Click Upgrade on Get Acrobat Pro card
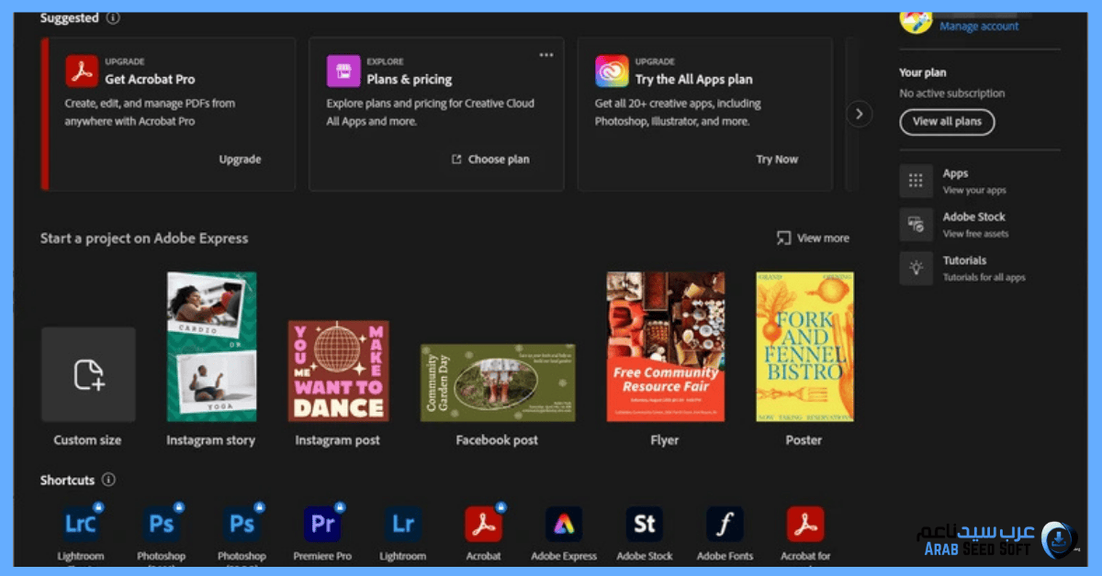Image resolution: width=1102 pixels, height=576 pixels. (x=240, y=160)
